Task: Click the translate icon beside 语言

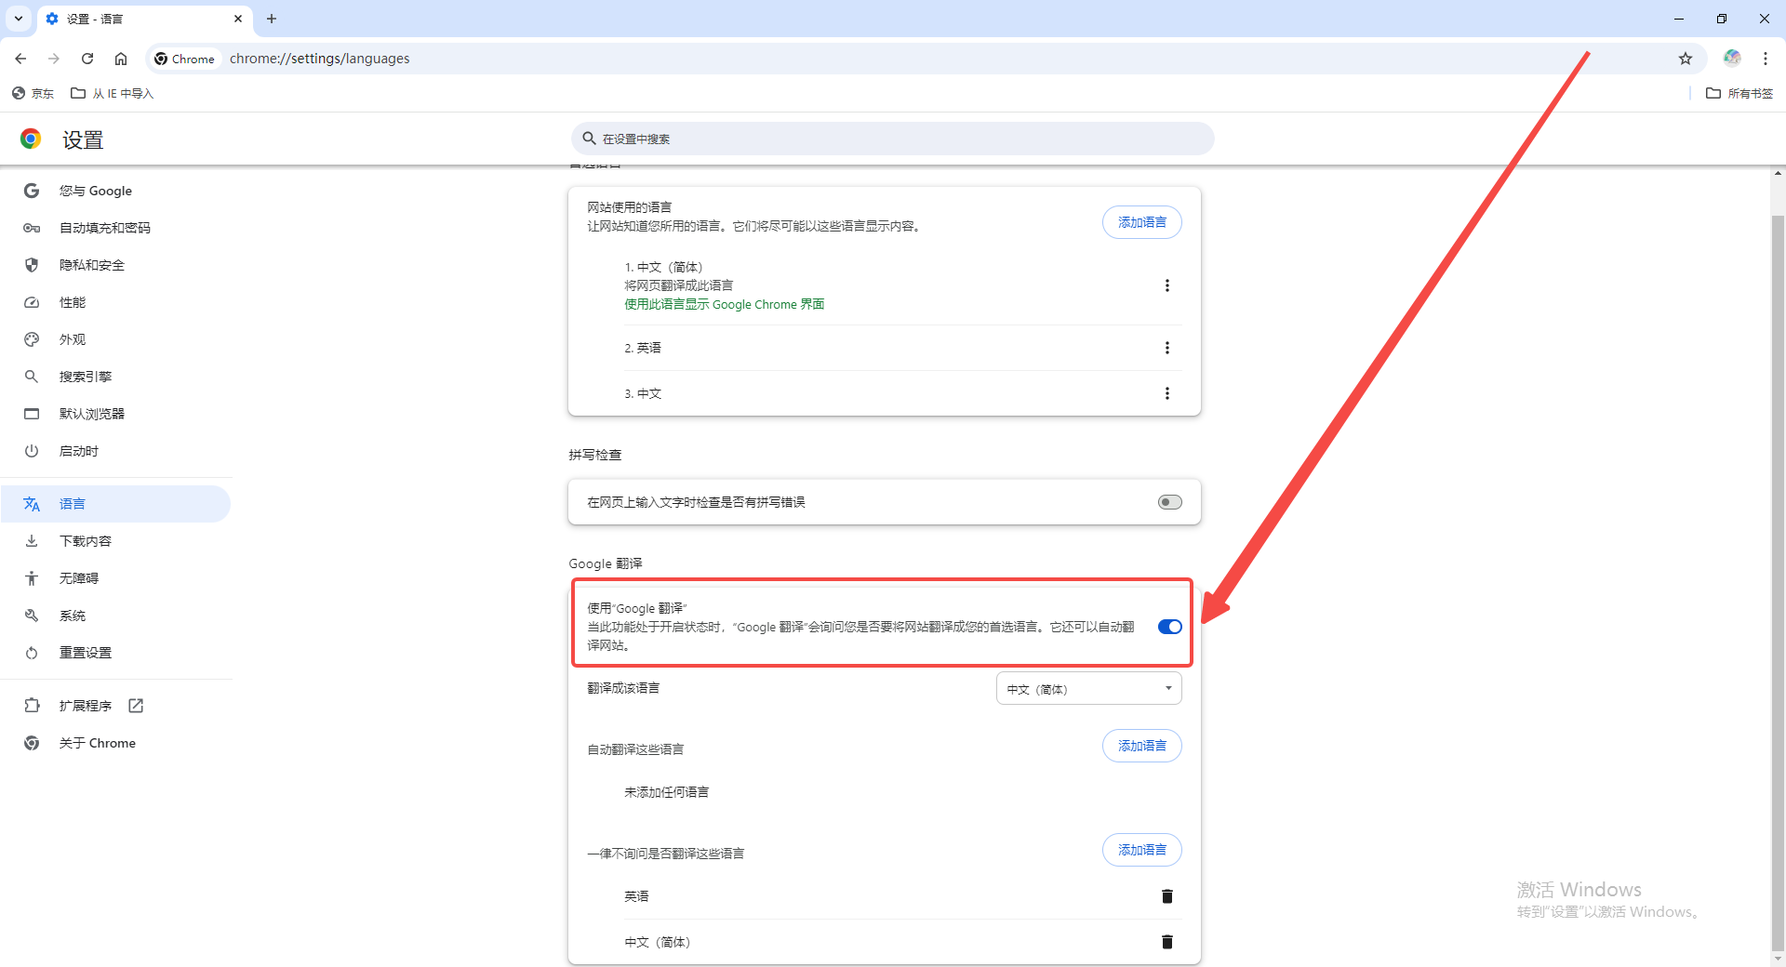Action: (32, 504)
